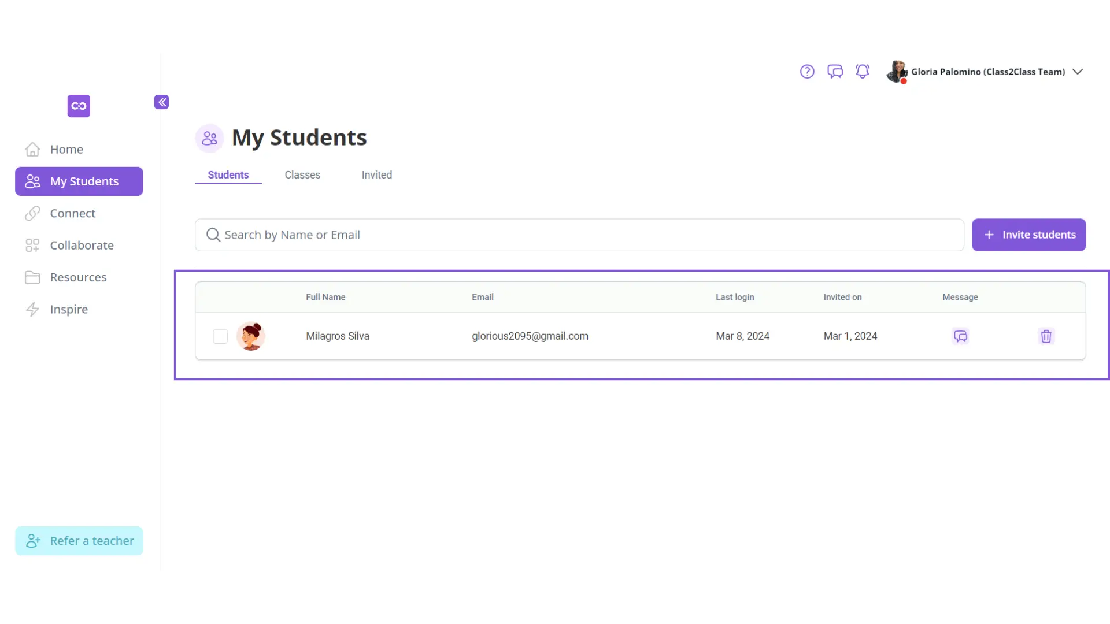Click Mar 8, 2024 last login cell

743,336
